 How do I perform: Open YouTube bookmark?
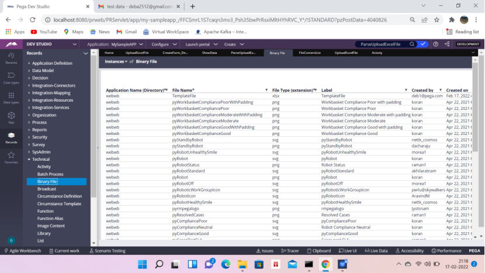click(44, 32)
